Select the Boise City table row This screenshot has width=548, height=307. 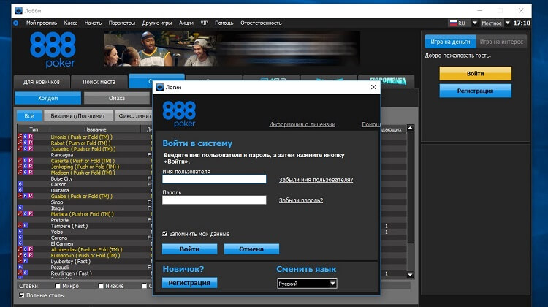pyautogui.click(x=85, y=178)
